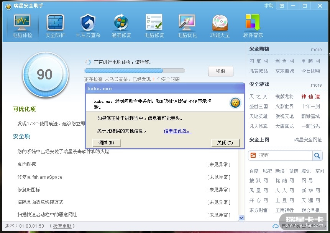Viewport: 330px width, 233px height.
Task: Open 火影世界 game link
Action: click(284, 106)
